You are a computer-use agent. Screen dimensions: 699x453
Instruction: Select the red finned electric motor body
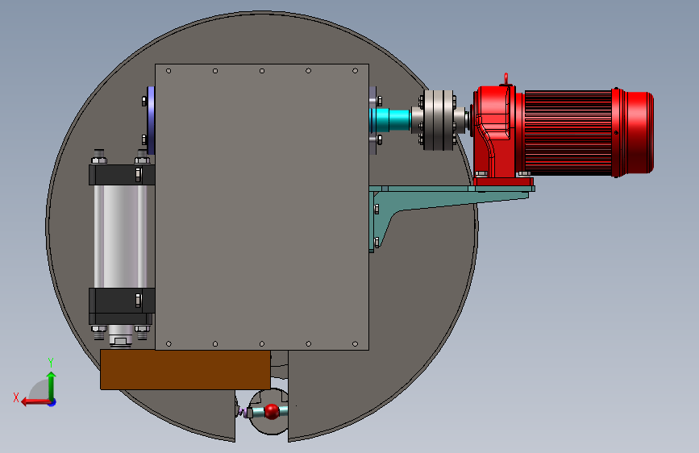[x=568, y=132]
